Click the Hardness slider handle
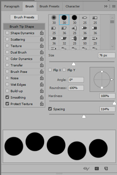Screen dimensions: 117x175 click(x=114, y=103)
